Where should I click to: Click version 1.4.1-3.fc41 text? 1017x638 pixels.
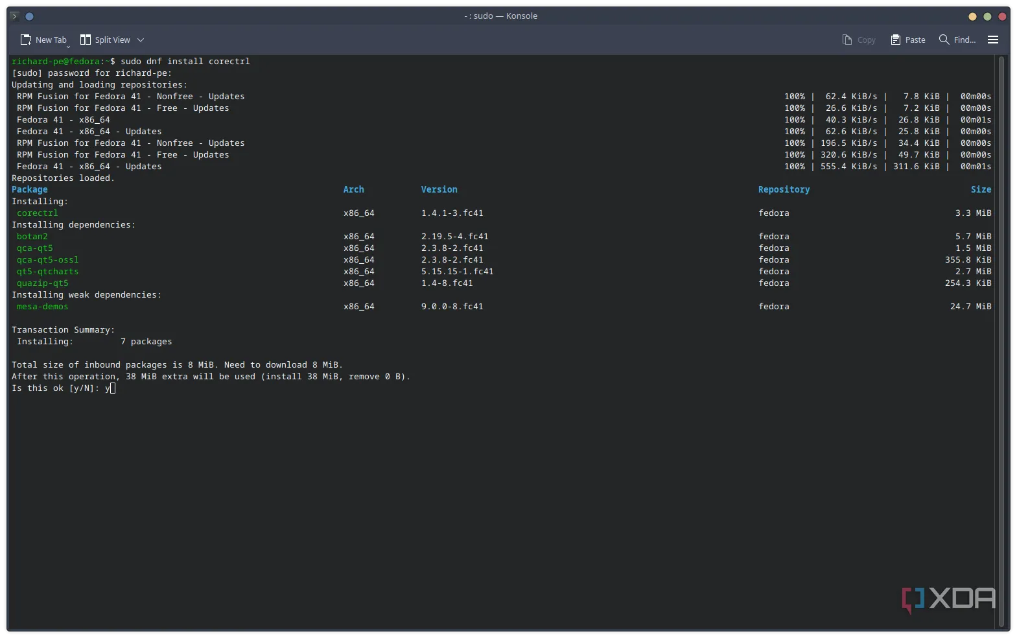[x=452, y=213]
